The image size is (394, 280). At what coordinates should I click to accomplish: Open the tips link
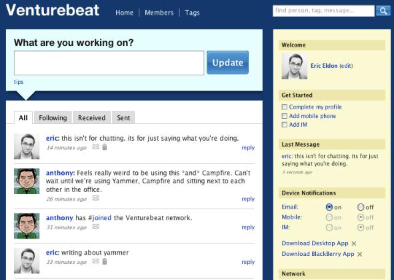(x=19, y=82)
